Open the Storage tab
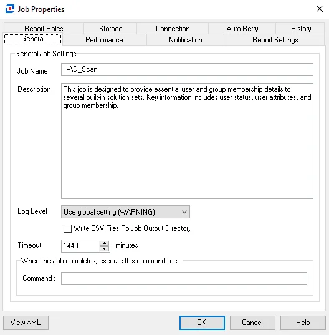This screenshot has width=329, height=335. (x=110, y=29)
